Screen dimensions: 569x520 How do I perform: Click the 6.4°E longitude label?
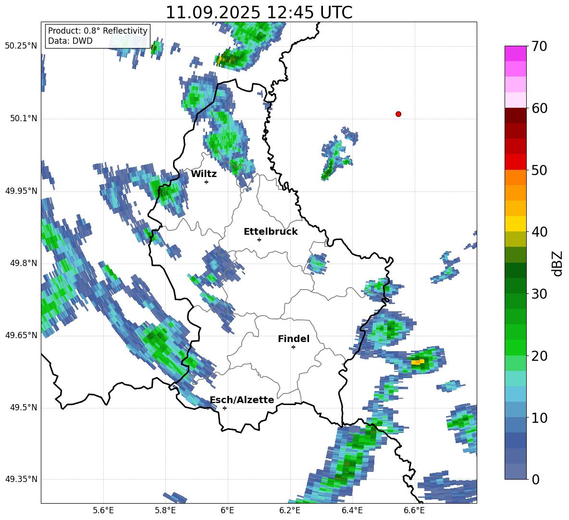352,510
